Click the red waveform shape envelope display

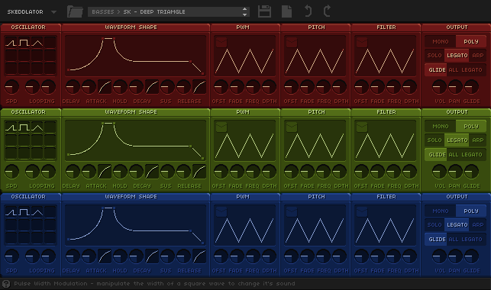tap(135, 56)
